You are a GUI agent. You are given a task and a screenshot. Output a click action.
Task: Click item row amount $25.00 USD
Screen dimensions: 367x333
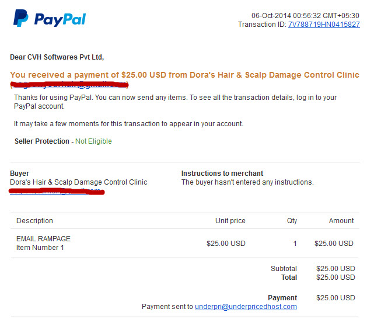334,244
